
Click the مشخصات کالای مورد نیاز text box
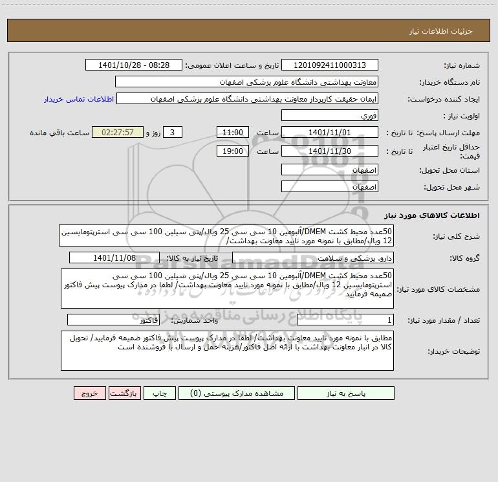tap(227, 289)
